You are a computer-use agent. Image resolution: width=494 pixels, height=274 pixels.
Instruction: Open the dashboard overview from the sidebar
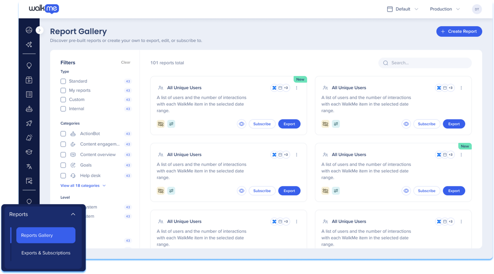tap(29, 30)
